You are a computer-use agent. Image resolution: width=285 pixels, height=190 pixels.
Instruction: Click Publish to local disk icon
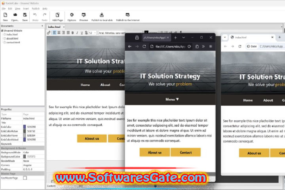pos(102,15)
